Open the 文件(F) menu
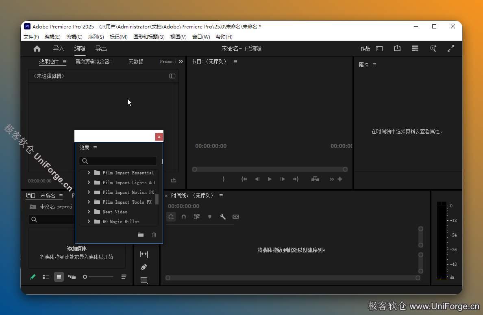 coord(31,37)
